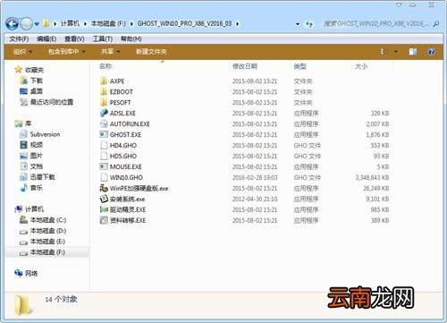Click the help question mark icon
The height and width of the screenshot is (323, 447).
[431, 52]
